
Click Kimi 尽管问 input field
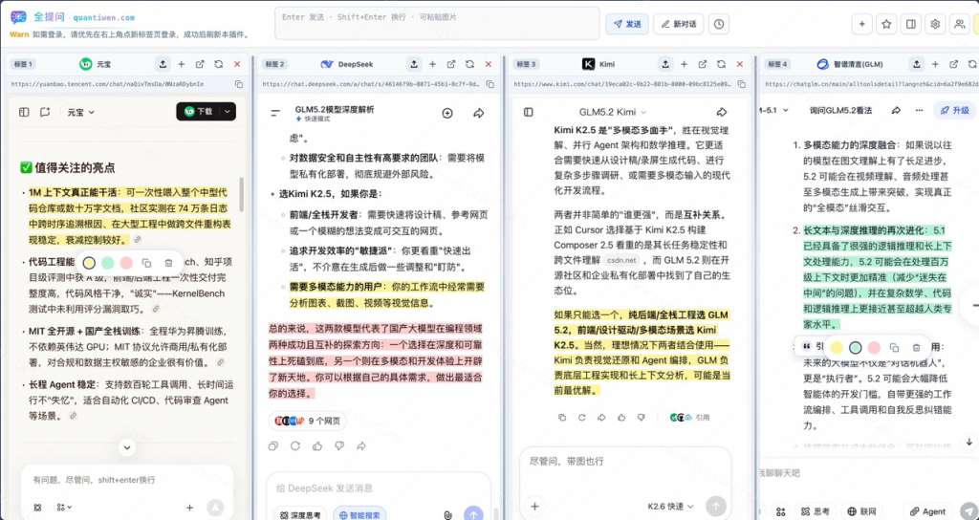point(625,462)
